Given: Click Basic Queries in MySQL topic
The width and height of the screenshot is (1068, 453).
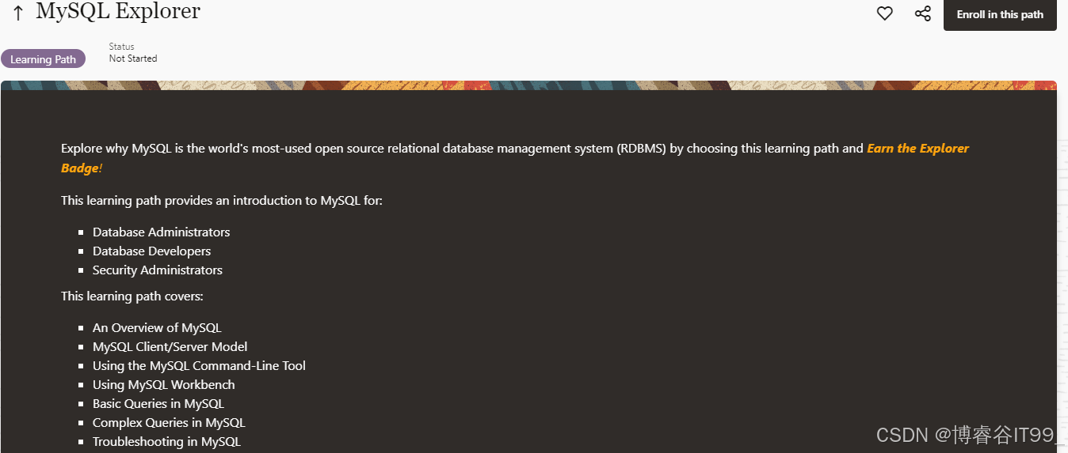Looking at the screenshot, I should coord(158,404).
